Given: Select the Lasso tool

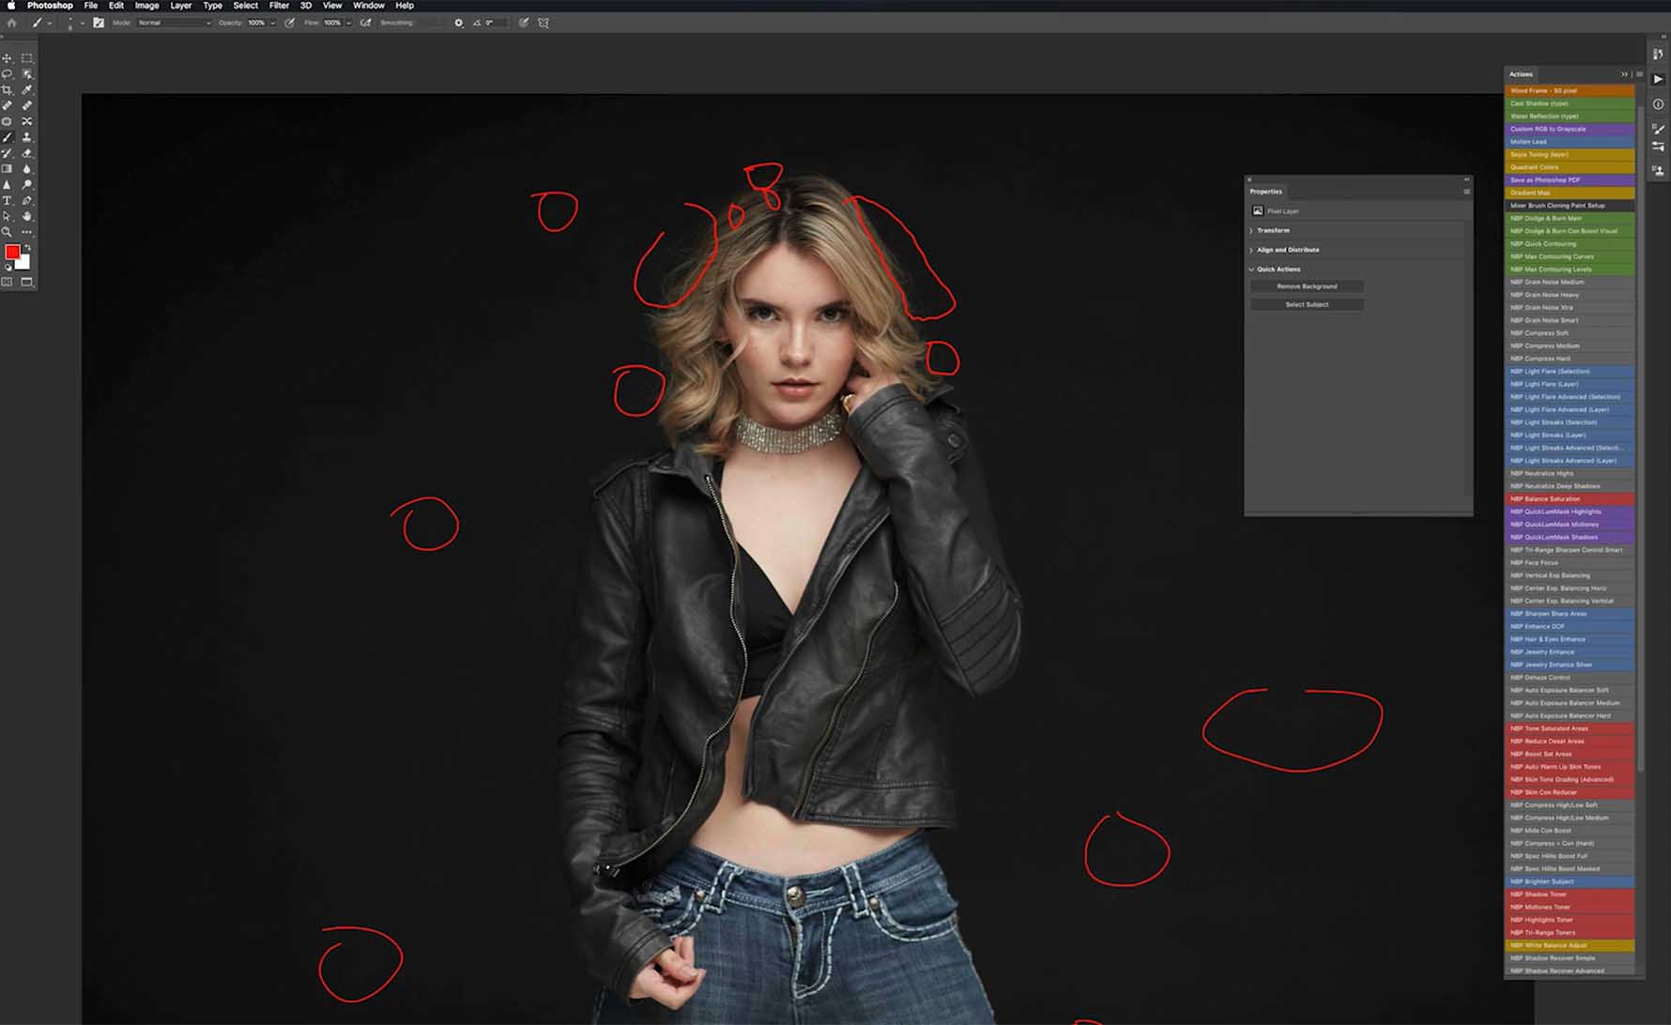Looking at the screenshot, I should click(x=7, y=74).
